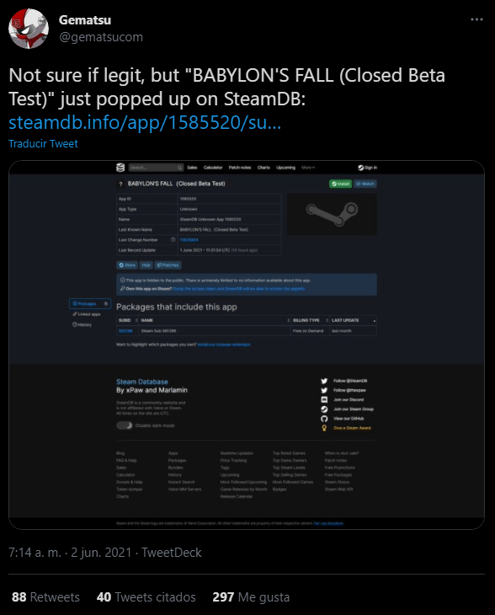495x615 pixels.
Task: Click the View our GitHub icon
Action: (324, 419)
